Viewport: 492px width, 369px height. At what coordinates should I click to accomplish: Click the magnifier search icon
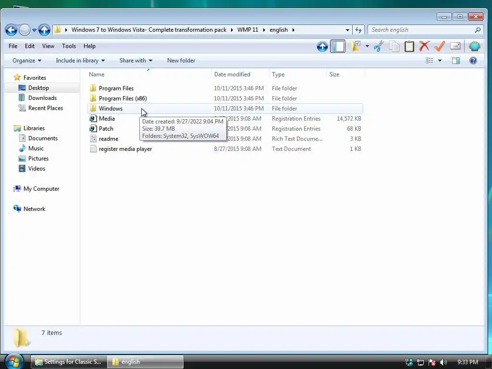pyautogui.click(x=478, y=30)
